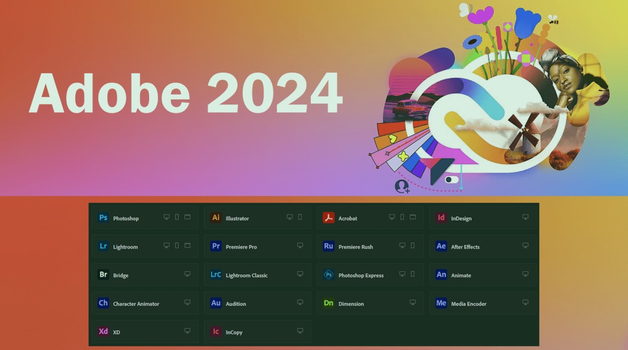The image size is (628, 350).
Task: Choose the Lightroom Lr icon
Action: click(x=103, y=247)
